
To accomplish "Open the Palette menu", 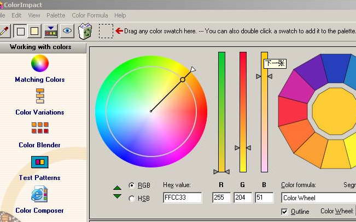I will [x=56, y=15].
